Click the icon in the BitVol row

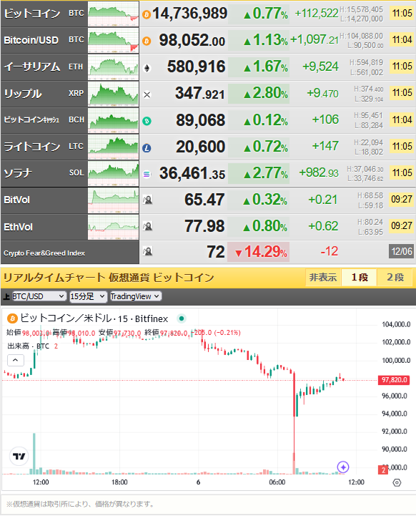click(x=147, y=200)
